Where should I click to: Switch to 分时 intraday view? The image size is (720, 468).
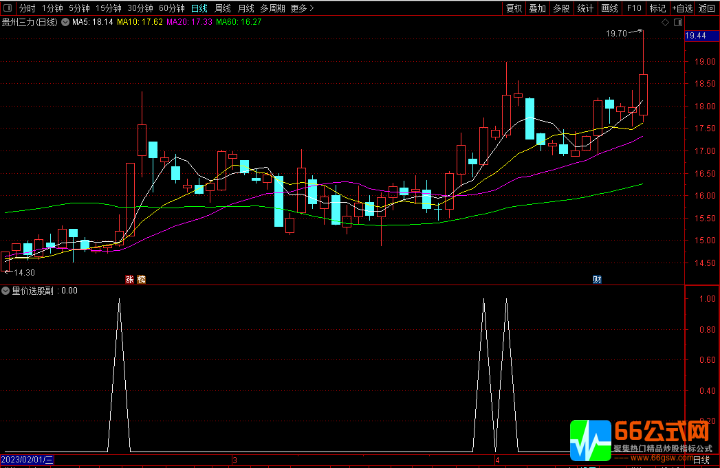pos(26,8)
